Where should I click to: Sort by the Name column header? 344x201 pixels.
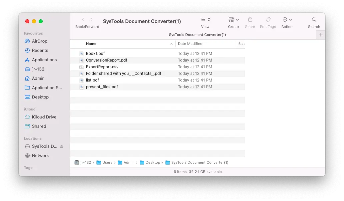91,44
